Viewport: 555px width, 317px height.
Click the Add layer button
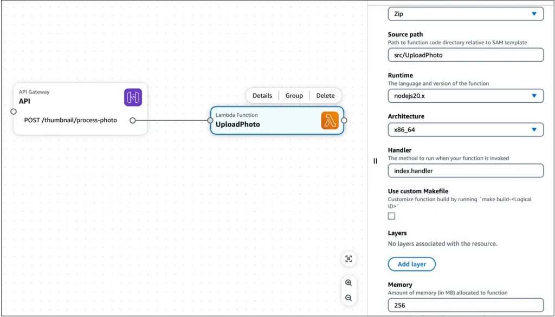coord(412,264)
